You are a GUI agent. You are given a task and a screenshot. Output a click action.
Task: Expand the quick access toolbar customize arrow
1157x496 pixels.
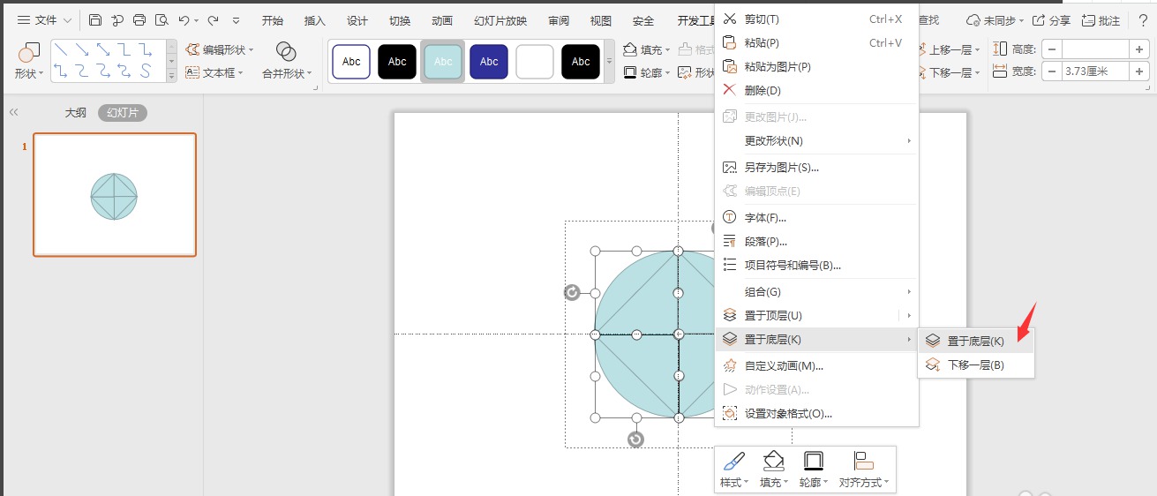click(x=236, y=20)
